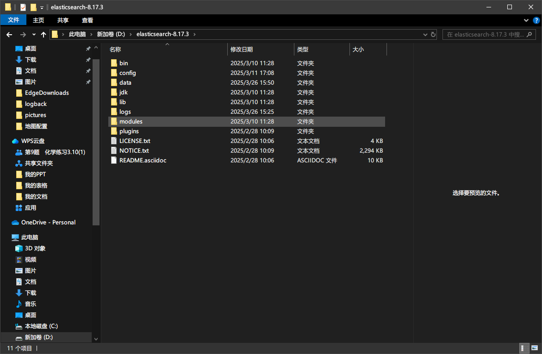Select the plugins folder icon
The height and width of the screenshot is (354, 542).
point(114,131)
